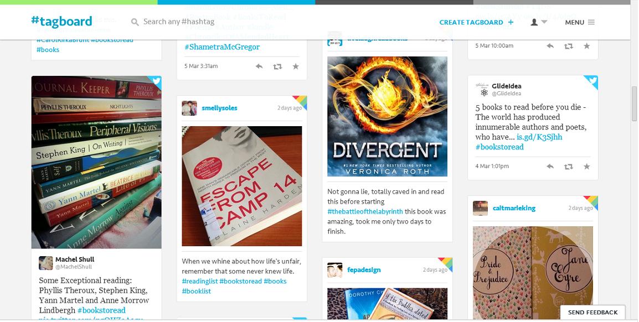The height and width of the screenshot is (322, 639).
Task: Open Machel Shull avatar
Action: tap(45, 263)
